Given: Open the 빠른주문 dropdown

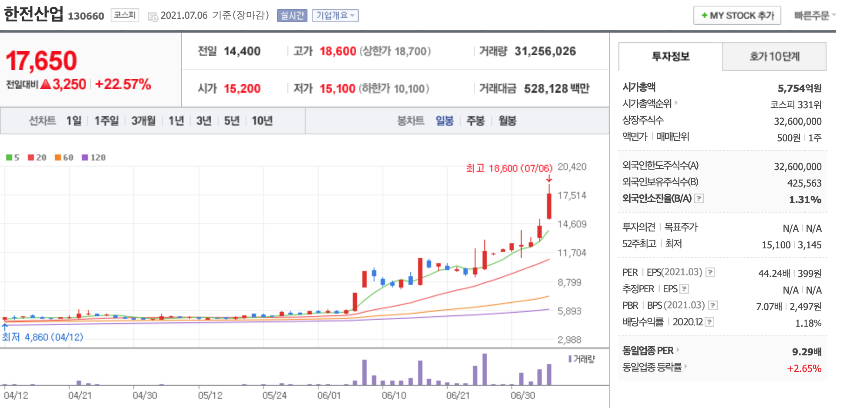Looking at the screenshot, I should (814, 16).
